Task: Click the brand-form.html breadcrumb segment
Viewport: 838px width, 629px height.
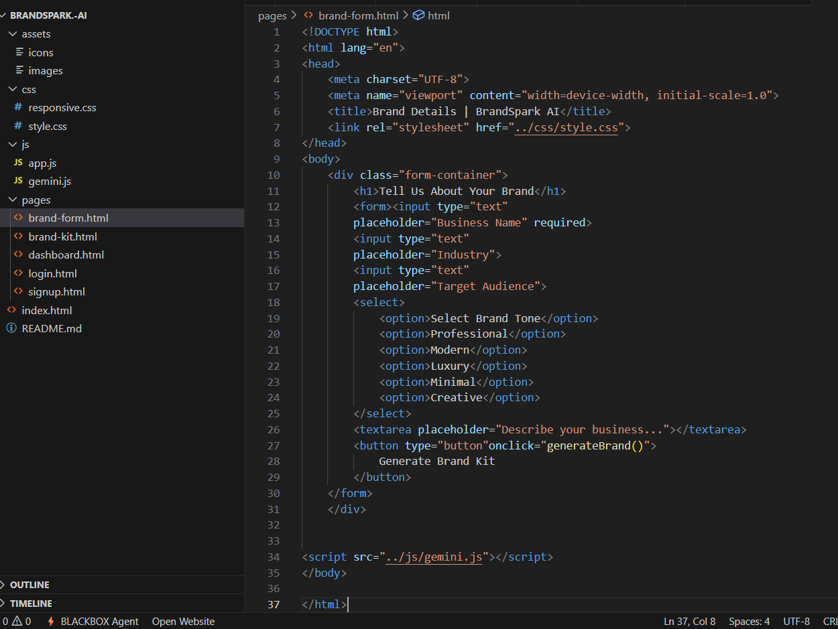Action: (358, 15)
